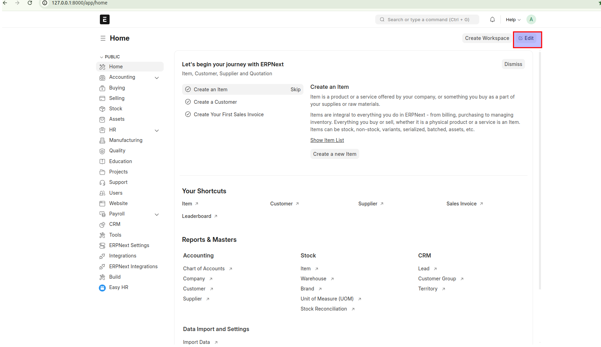601x347 pixels.
Task: Click the Payroll sidebar icon
Action: click(102, 214)
